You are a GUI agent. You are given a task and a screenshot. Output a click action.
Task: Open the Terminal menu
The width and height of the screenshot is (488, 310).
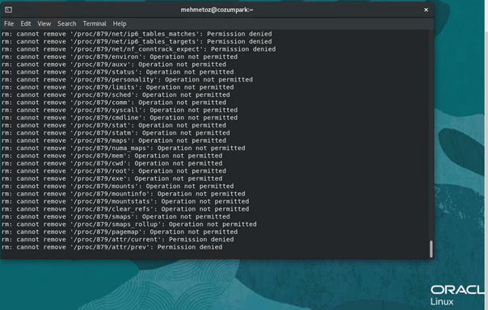point(95,23)
